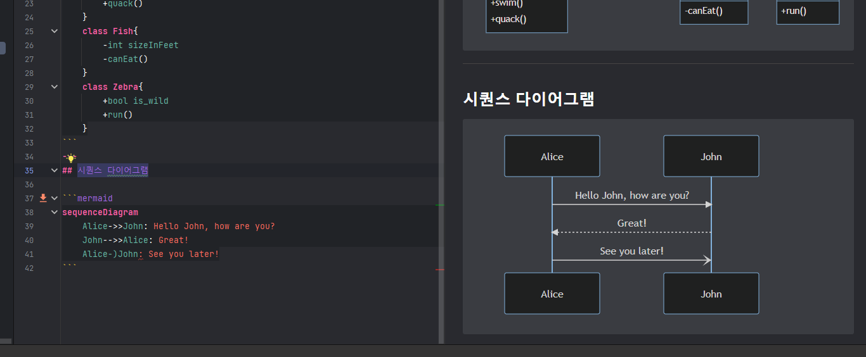
Task: Fold the mermaid code fence at line 37
Action: tap(55, 198)
